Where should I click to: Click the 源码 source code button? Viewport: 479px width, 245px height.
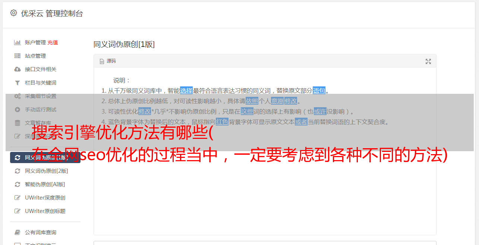108,61
